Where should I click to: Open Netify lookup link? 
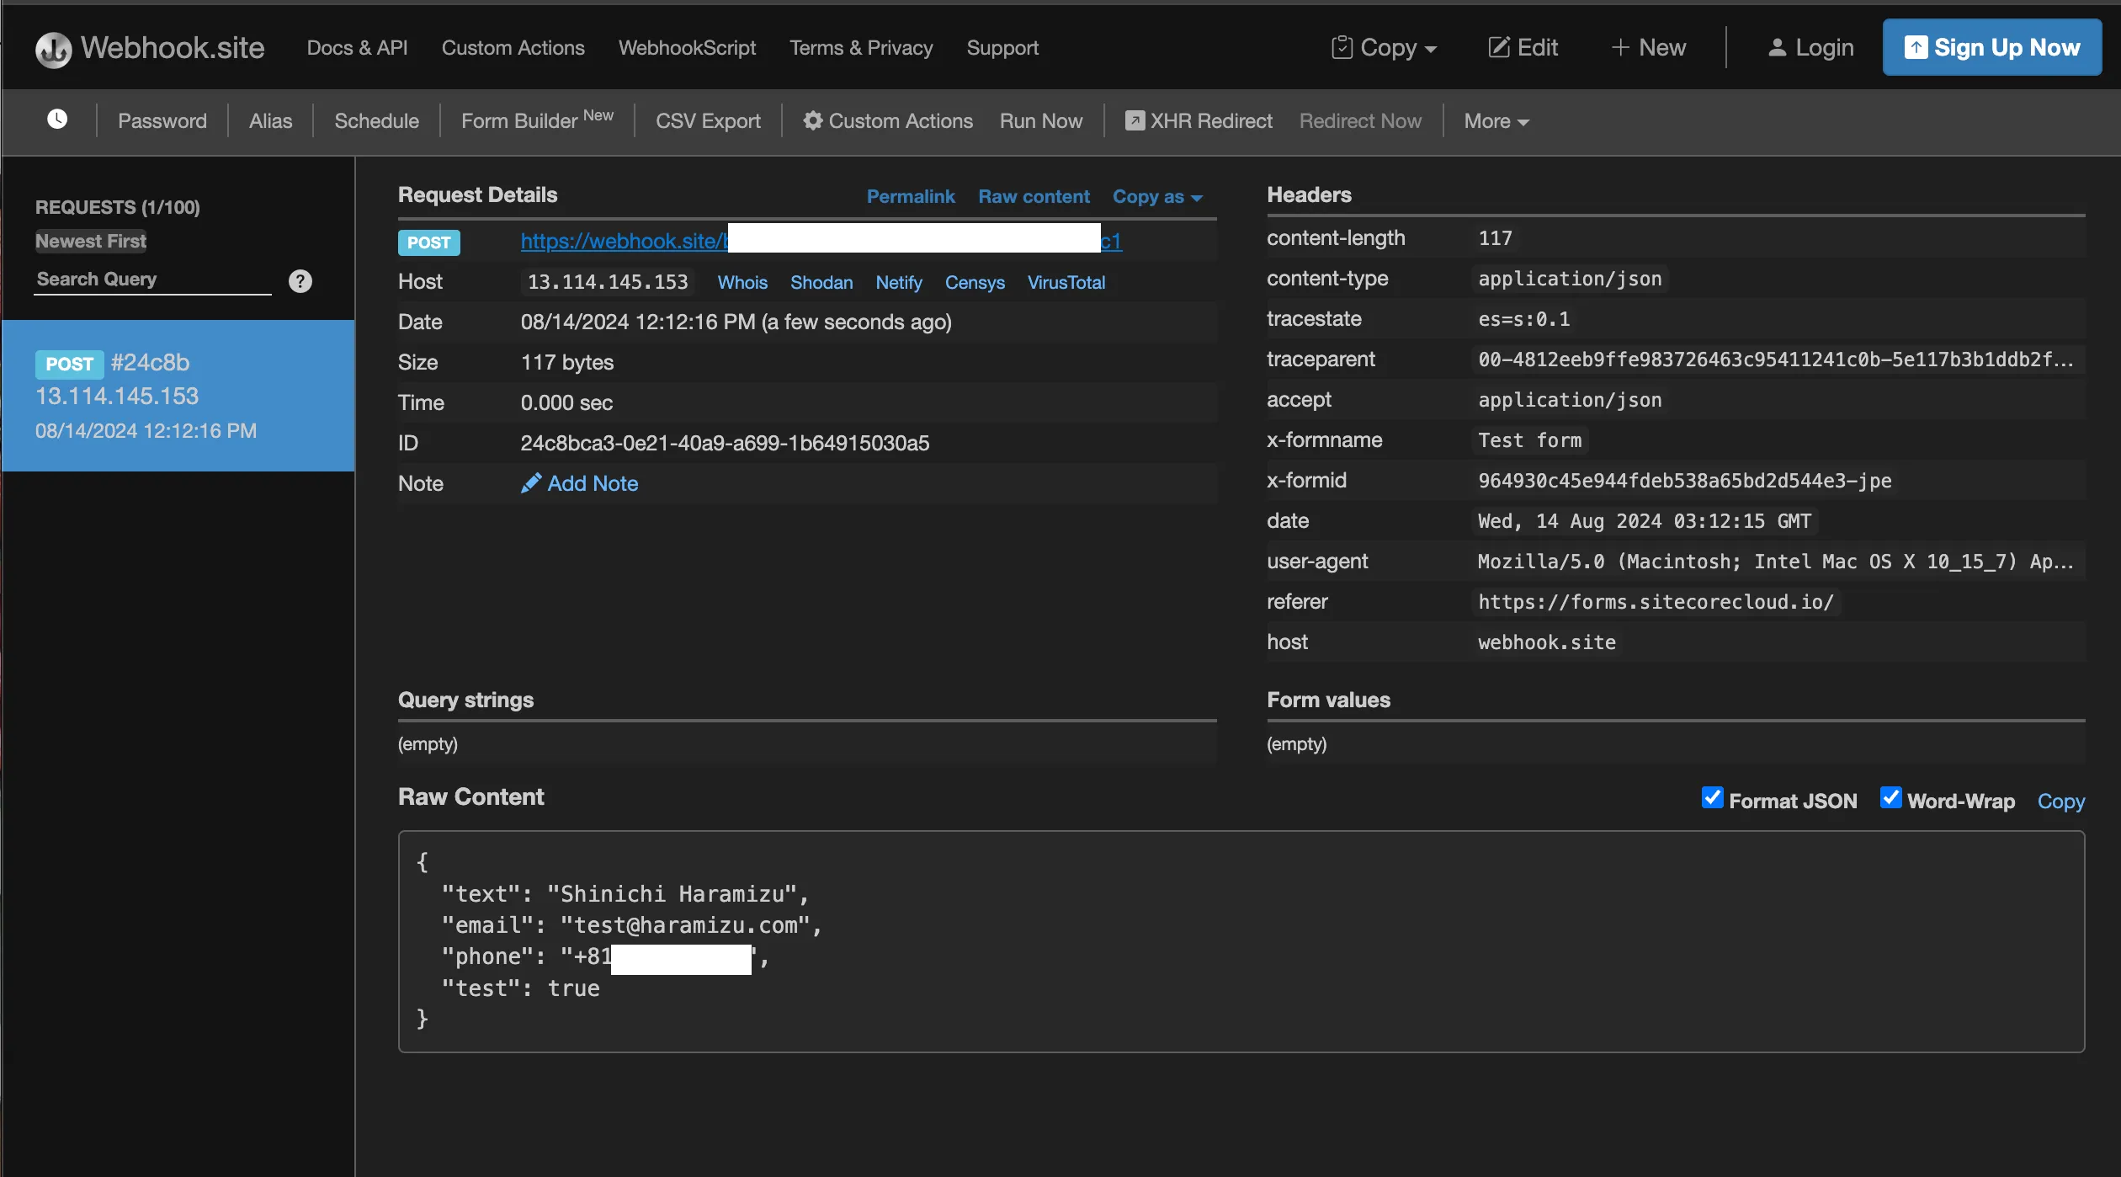(899, 282)
